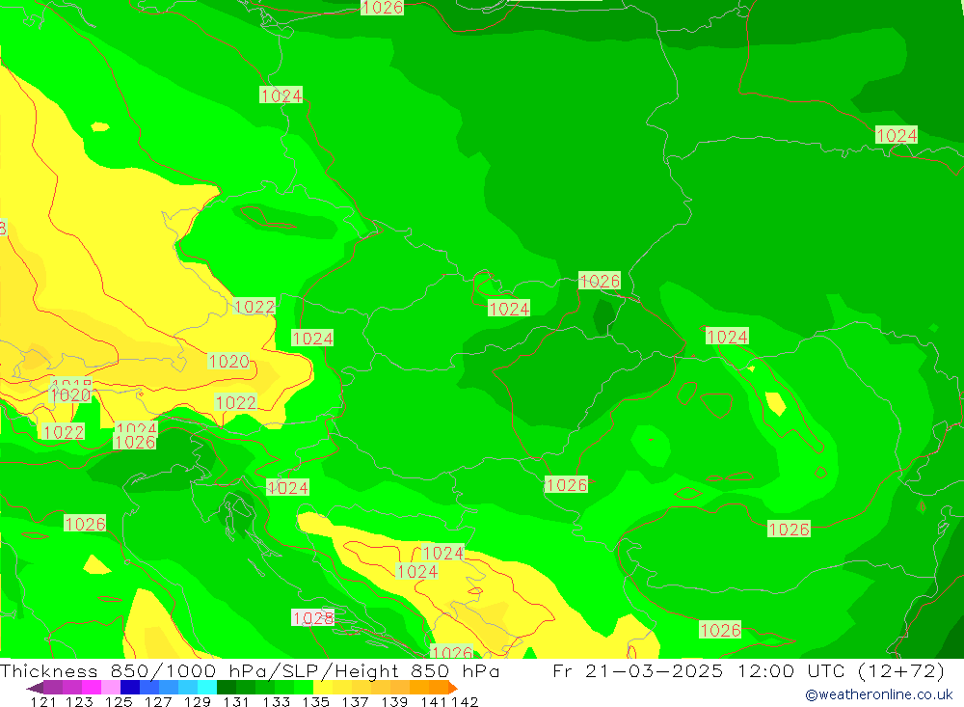Click the bright magenta legend swatch
Viewport: 964px width, 707px height.
92,688
